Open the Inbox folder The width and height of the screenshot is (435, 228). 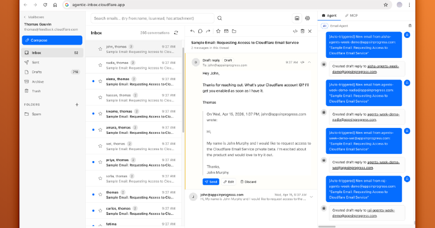coord(52,52)
